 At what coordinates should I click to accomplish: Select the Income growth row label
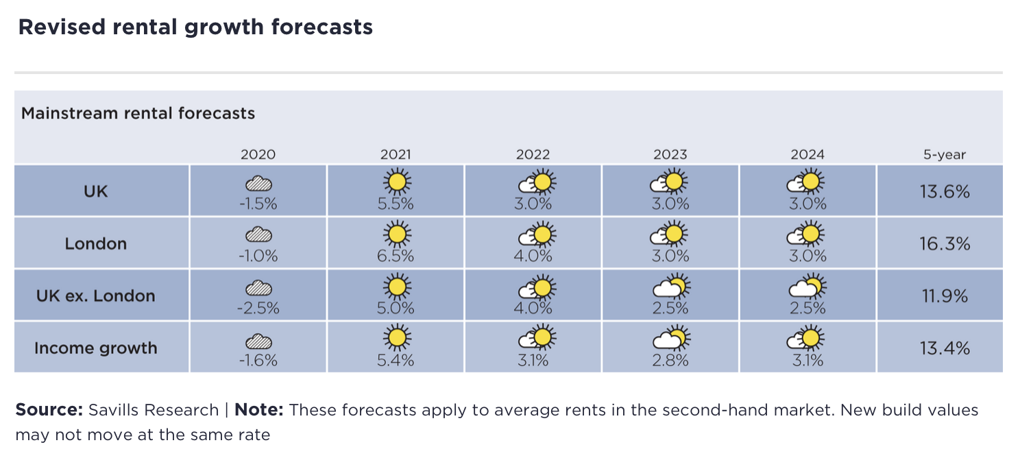click(96, 348)
